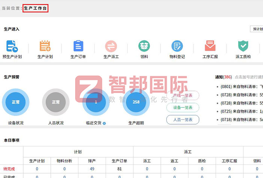Click the 排产 count 49 link
The height and width of the screenshot is (178, 263).
pyautogui.click(x=92, y=169)
